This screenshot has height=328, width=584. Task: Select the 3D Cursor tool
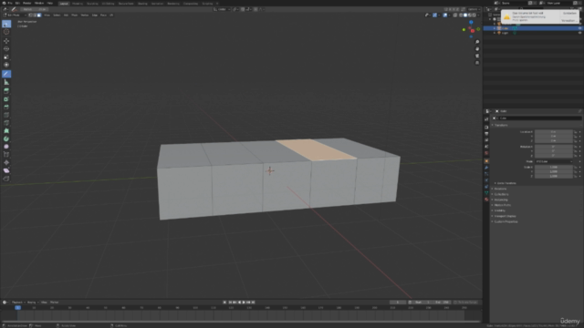6,33
